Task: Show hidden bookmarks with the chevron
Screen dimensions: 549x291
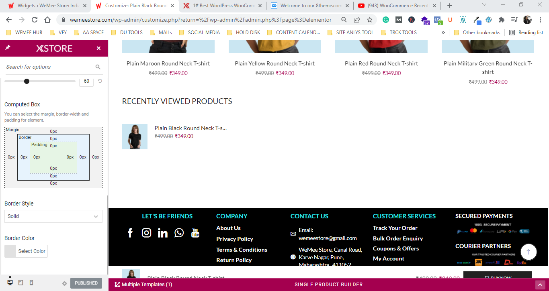Action: pyautogui.click(x=443, y=33)
